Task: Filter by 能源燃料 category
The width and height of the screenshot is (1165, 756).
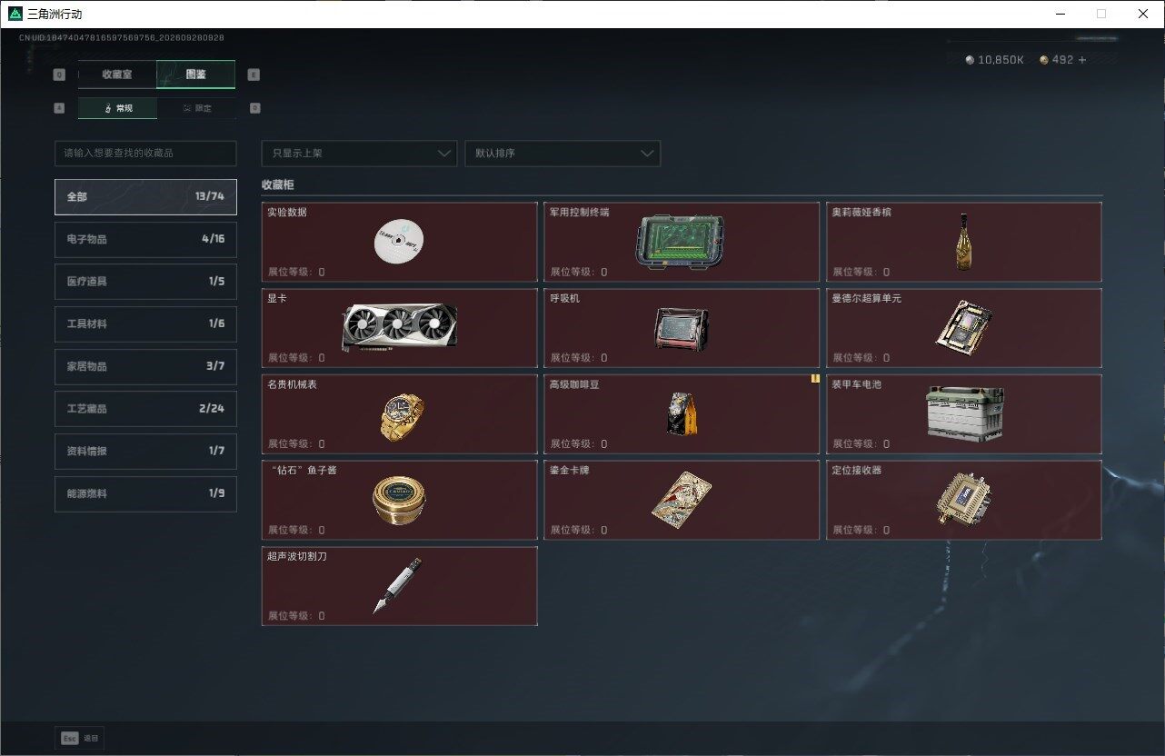Action: (x=145, y=493)
